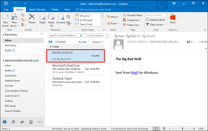Viewport: 208px width, 131px height.
Task: Click the Meeting reply icon
Action: point(68,17)
